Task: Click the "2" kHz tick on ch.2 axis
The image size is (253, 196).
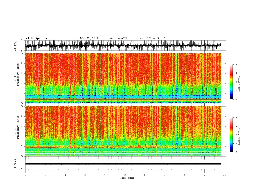Action: tap(22, 146)
